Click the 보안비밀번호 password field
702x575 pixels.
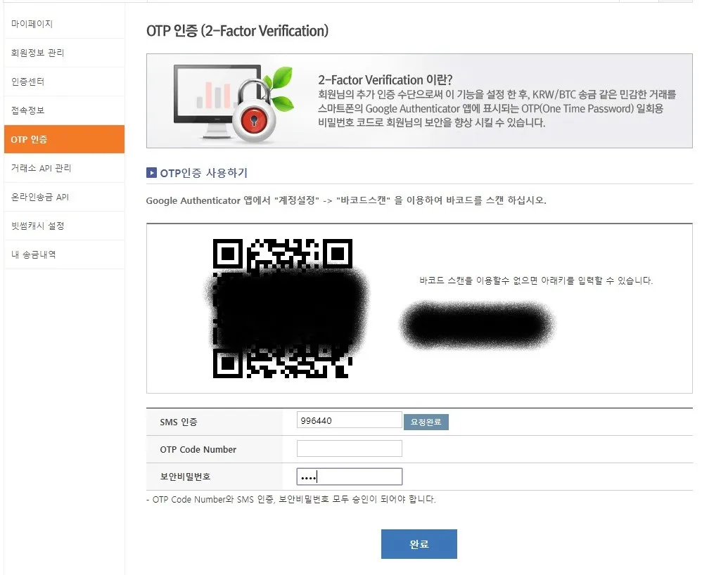(x=349, y=477)
